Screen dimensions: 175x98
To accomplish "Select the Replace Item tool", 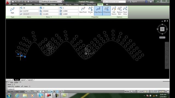I will tap(119, 11).
